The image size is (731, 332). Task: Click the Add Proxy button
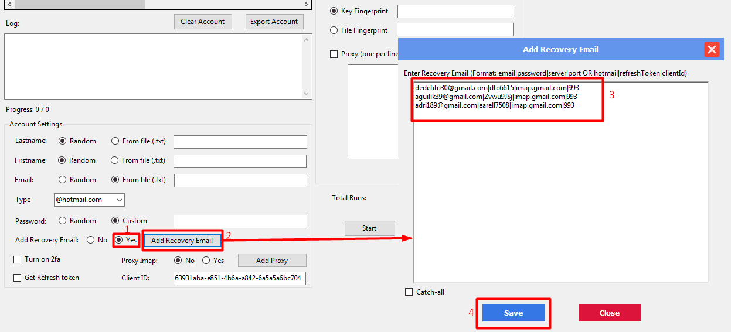(x=272, y=261)
